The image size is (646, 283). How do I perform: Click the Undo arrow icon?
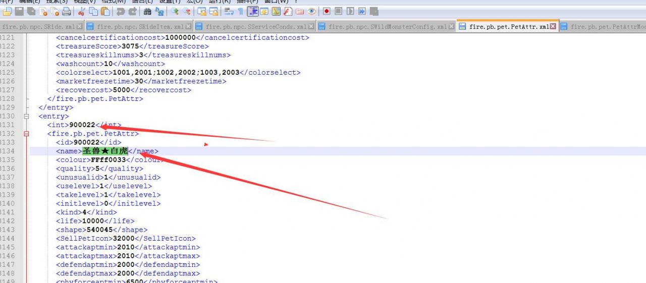(x=121, y=11)
